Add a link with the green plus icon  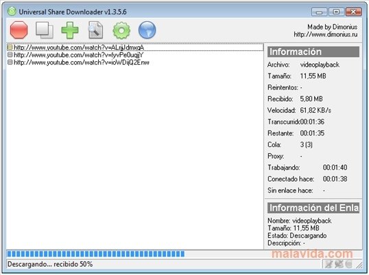point(70,30)
